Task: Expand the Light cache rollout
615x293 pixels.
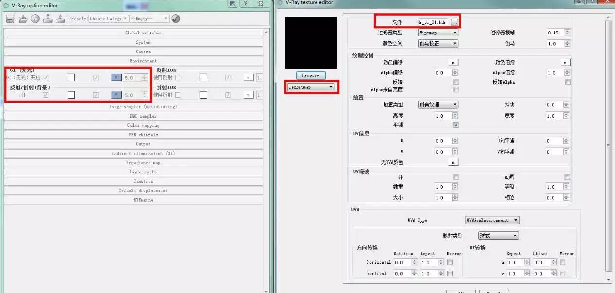Action: click(133, 172)
